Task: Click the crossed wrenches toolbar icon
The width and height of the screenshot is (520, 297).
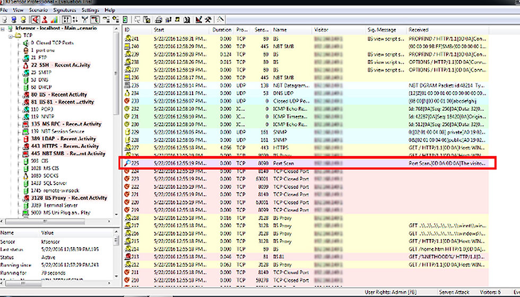Action: (x=85, y=20)
